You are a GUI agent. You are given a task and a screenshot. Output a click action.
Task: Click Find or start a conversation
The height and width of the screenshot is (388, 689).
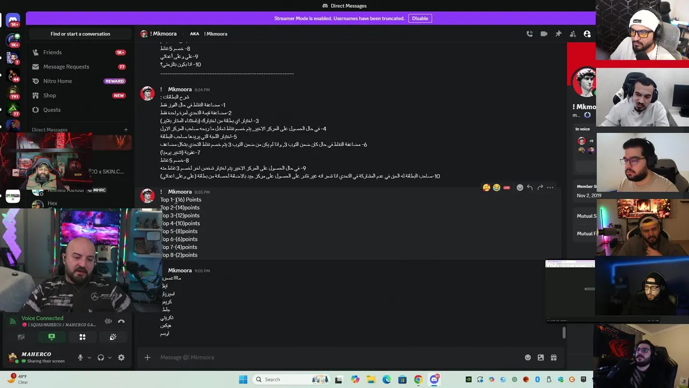(x=80, y=33)
